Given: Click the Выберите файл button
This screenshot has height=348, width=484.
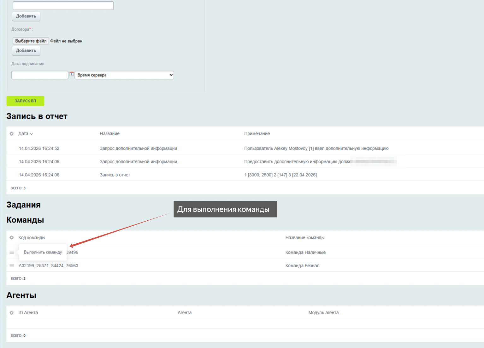Looking at the screenshot, I should tap(31, 41).
